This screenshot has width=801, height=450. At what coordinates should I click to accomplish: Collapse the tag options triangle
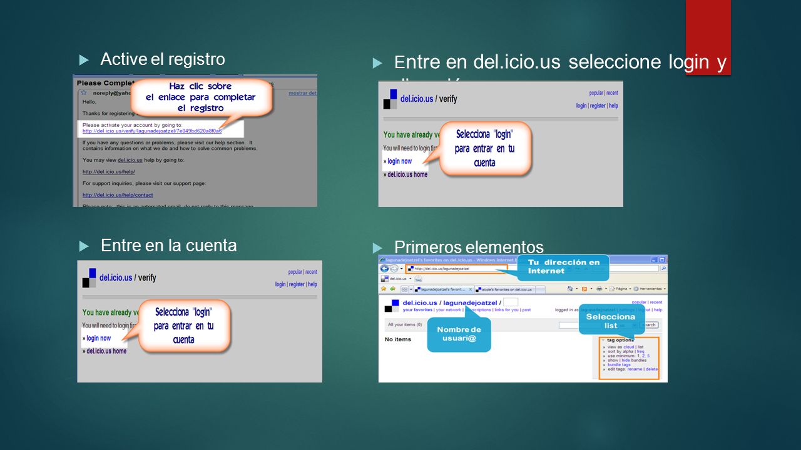click(603, 340)
